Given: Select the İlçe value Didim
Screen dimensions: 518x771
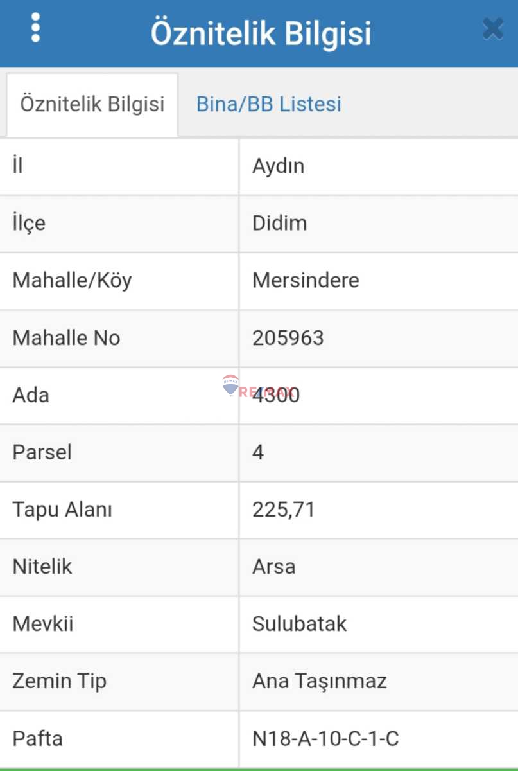Looking at the screenshot, I should point(279,223).
